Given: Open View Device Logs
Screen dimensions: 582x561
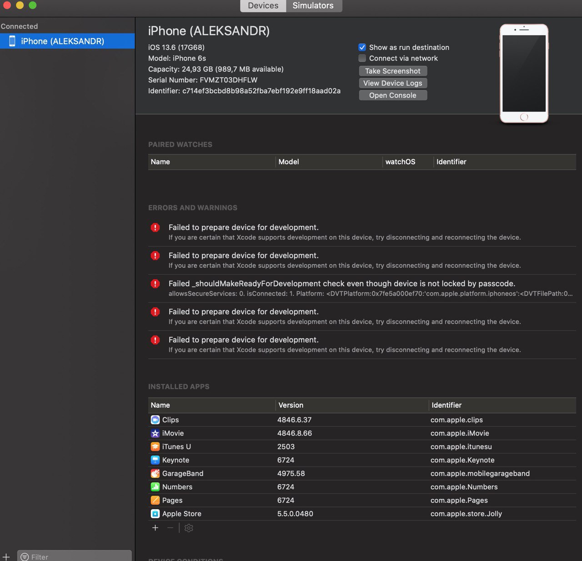Looking at the screenshot, I should (393, 83).
